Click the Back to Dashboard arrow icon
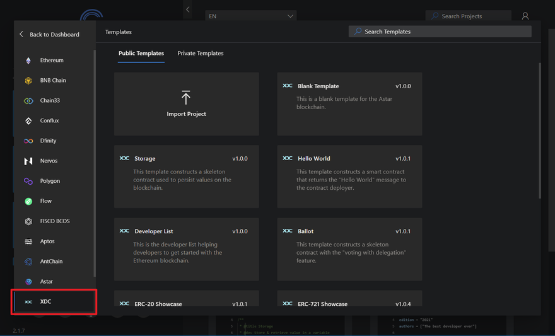 click(21, 34)
